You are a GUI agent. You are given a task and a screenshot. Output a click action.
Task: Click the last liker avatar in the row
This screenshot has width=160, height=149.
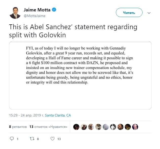pyautogui.click(x=135, y=127)
